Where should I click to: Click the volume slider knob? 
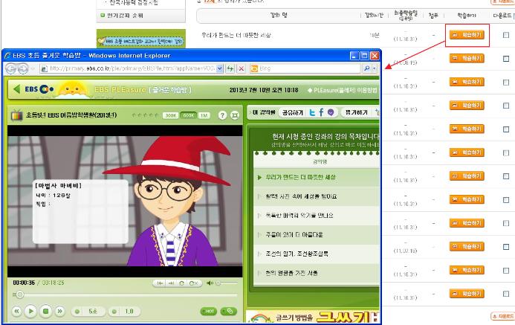218,283
